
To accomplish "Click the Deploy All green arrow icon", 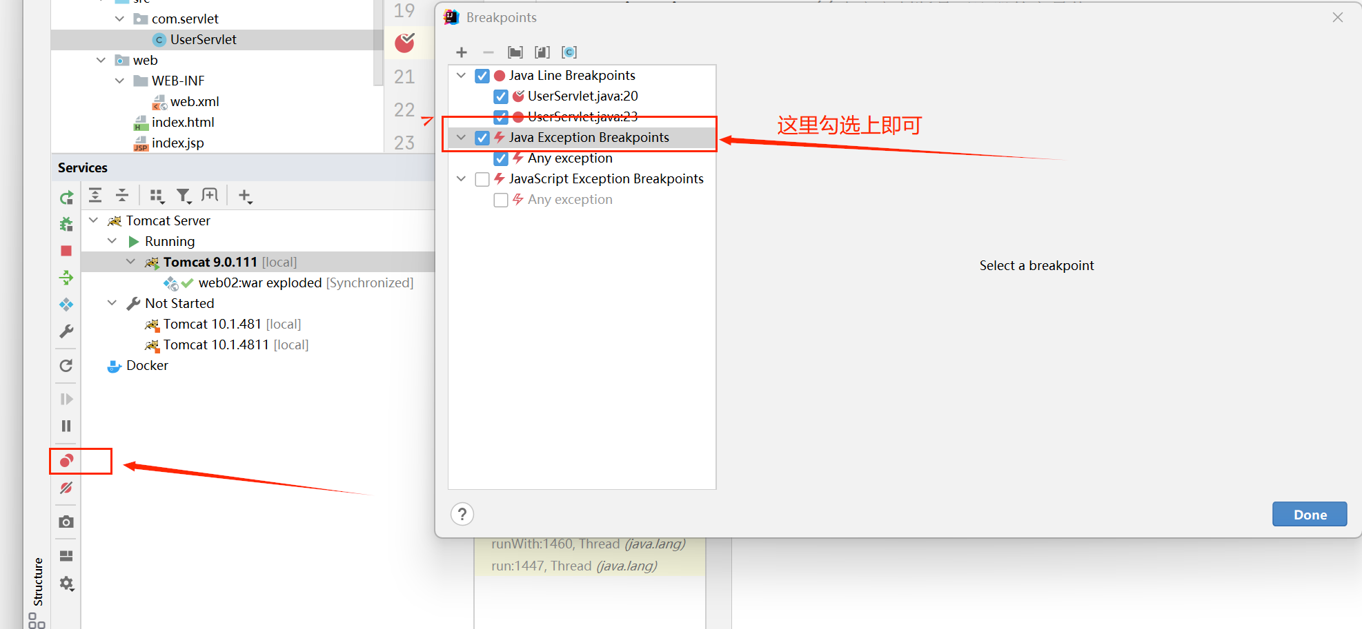I will pyautogui.click(x=66, y=278).
